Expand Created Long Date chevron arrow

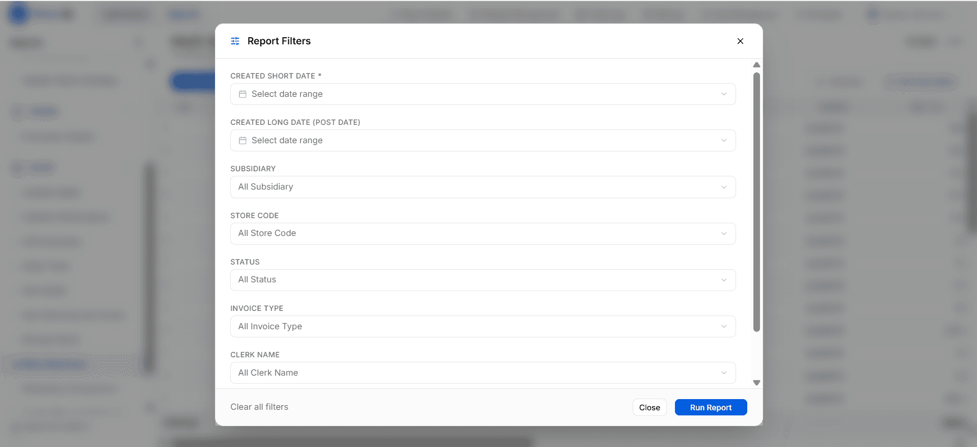pos(724,141)
